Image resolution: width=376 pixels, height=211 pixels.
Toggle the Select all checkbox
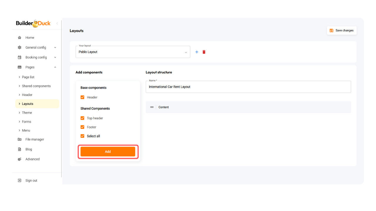click(83, 136)
